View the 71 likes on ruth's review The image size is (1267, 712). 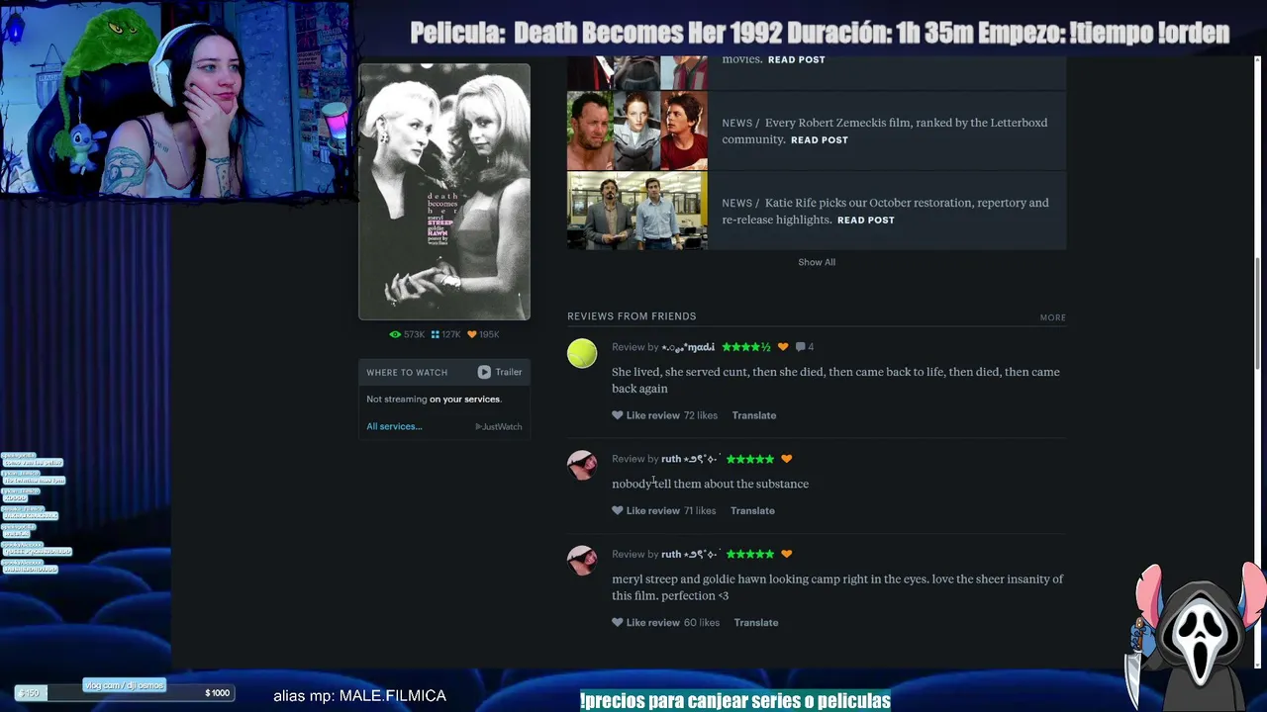(700, 511)
